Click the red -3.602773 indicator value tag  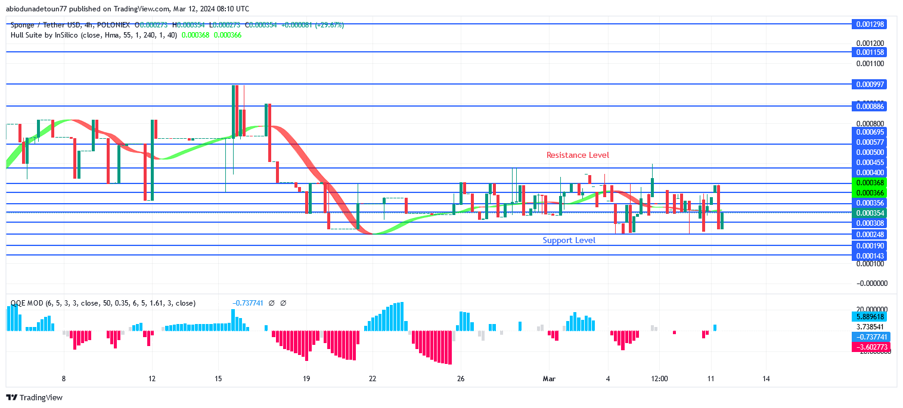click(x=870, y=347)
